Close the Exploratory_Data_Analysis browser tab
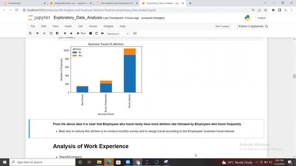Screen dimensions: 296x166 point(183,3)
